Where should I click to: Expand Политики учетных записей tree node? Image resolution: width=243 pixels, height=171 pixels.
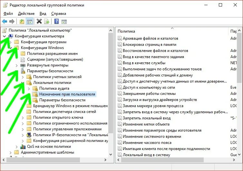(23, 77)
